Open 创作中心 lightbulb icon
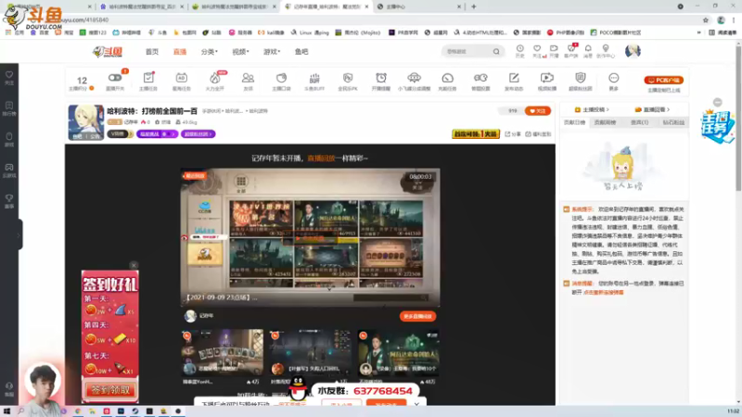 (x=606, y=51)
